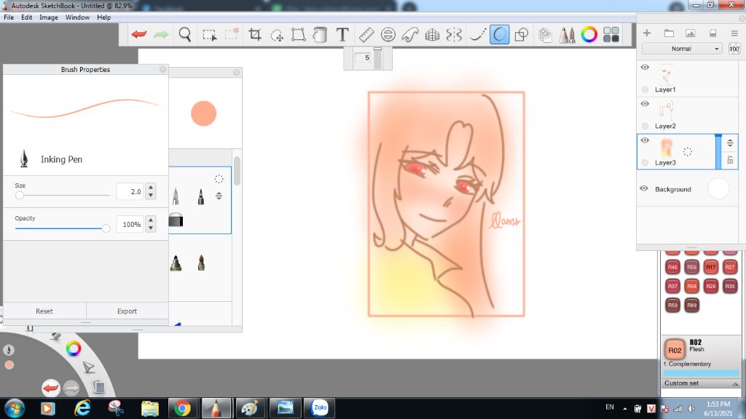The height and width of the screenshot is (419, 746).
Task: Open the Perspective guides tool
Action: (x=432, y=34)
